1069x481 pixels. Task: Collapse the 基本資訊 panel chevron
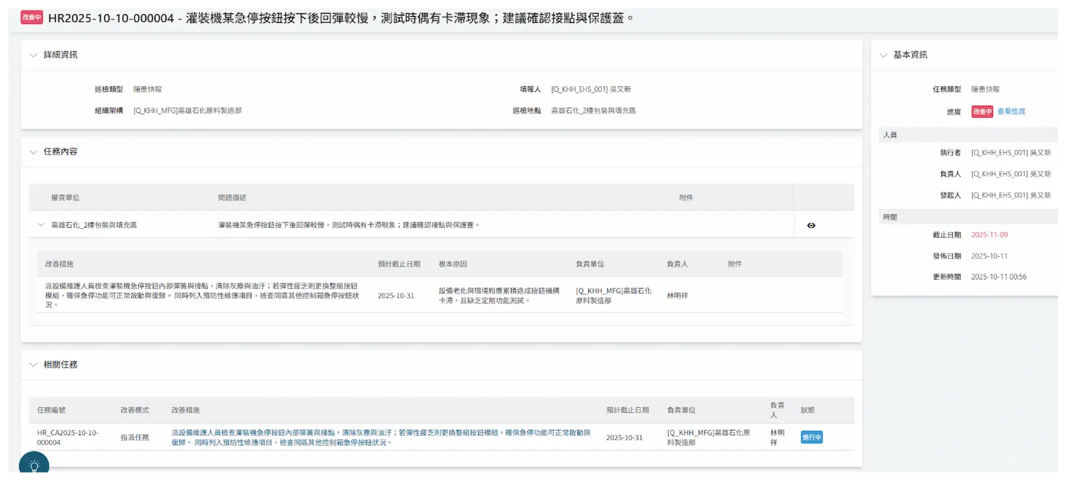[x=883, y=55]
